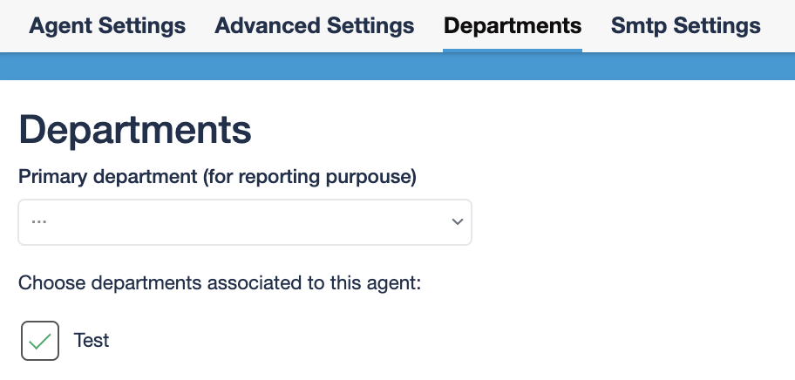Screen dimensions: 795x380
Task: Click the Test department label
Action: pyautogui.click(x=92, y=340)
